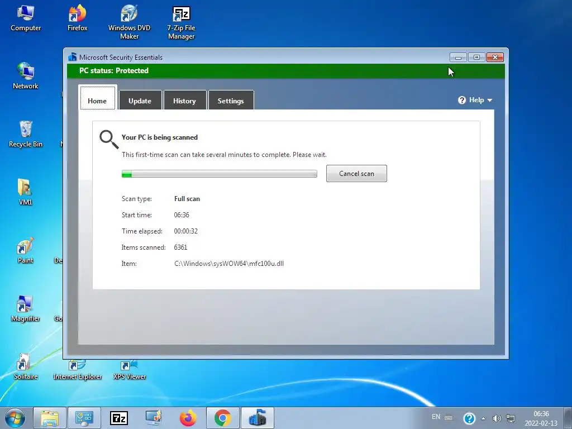
Task: Launch Firefox from the taskbar
Action: point(188,418)
